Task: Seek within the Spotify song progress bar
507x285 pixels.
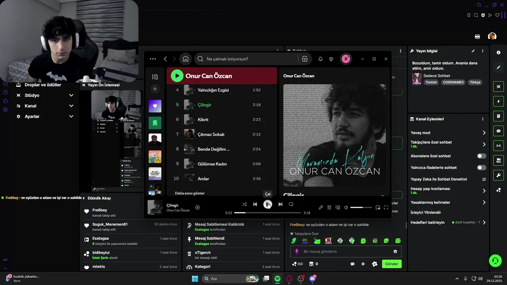Action: point(267,213)
